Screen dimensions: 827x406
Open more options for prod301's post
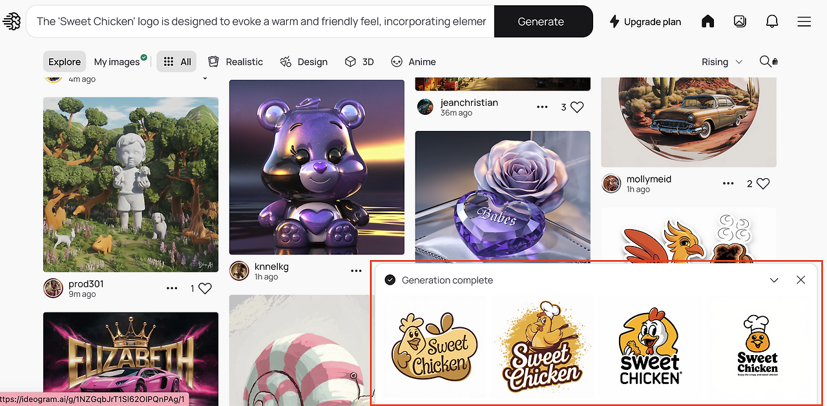[x=172, y=289]
